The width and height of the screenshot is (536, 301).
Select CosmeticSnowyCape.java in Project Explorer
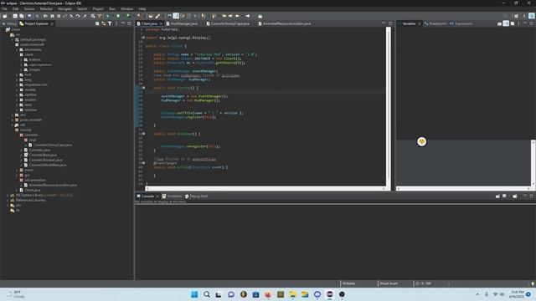pos(52,145)
